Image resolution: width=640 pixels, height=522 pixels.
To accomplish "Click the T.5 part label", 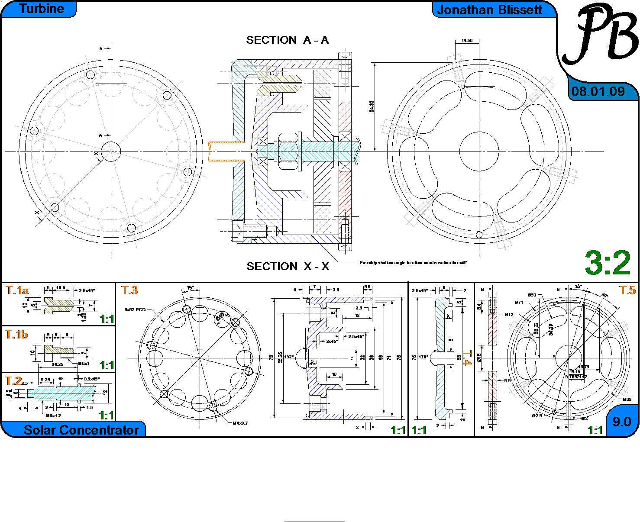I will pyautogui.click(x=627, y=290).
